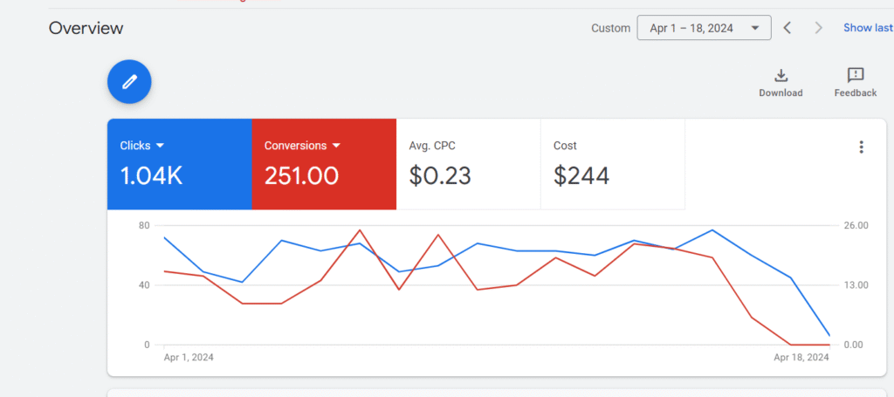This screenshot has height=397, width=894.
Task: Click the Download arrow icon
Action: (x=781, y=76)
